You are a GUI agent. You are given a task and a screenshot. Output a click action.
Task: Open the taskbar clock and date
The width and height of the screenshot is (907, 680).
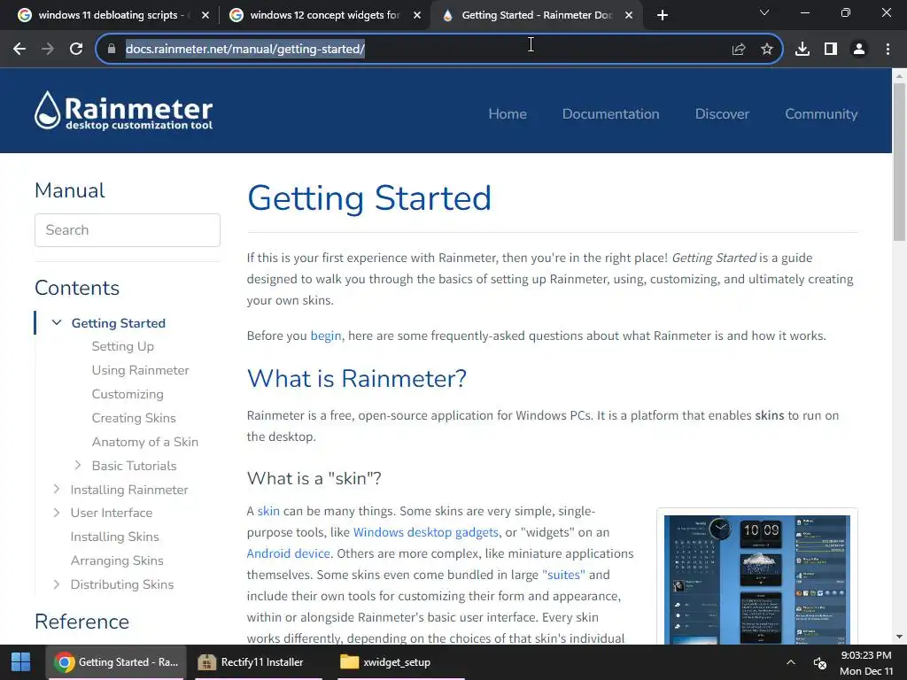coord(866,663)
